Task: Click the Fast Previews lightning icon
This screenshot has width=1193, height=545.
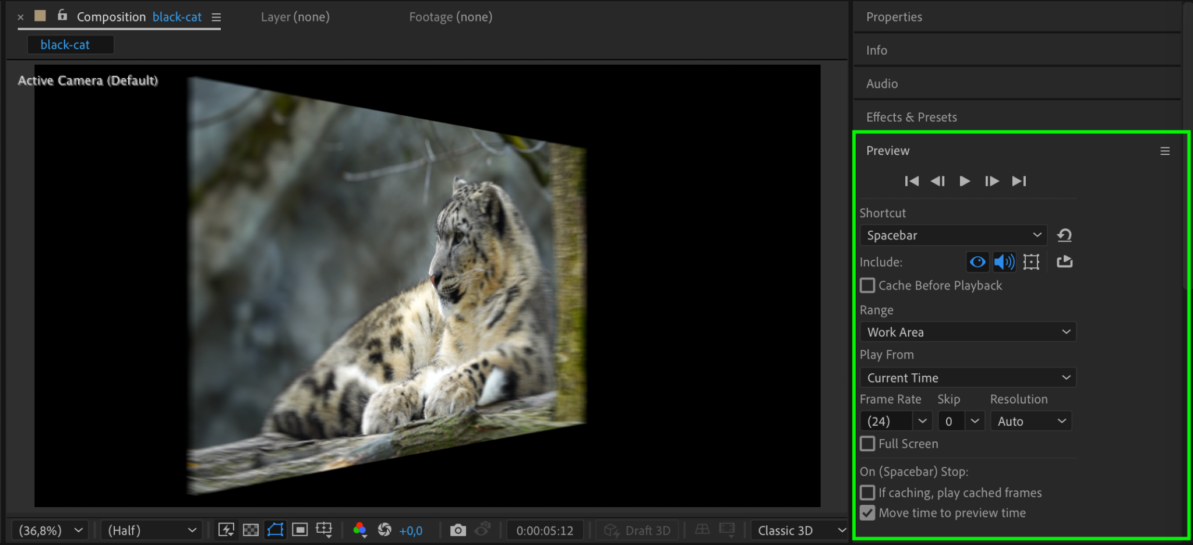Action: click(x=226, y=530)
